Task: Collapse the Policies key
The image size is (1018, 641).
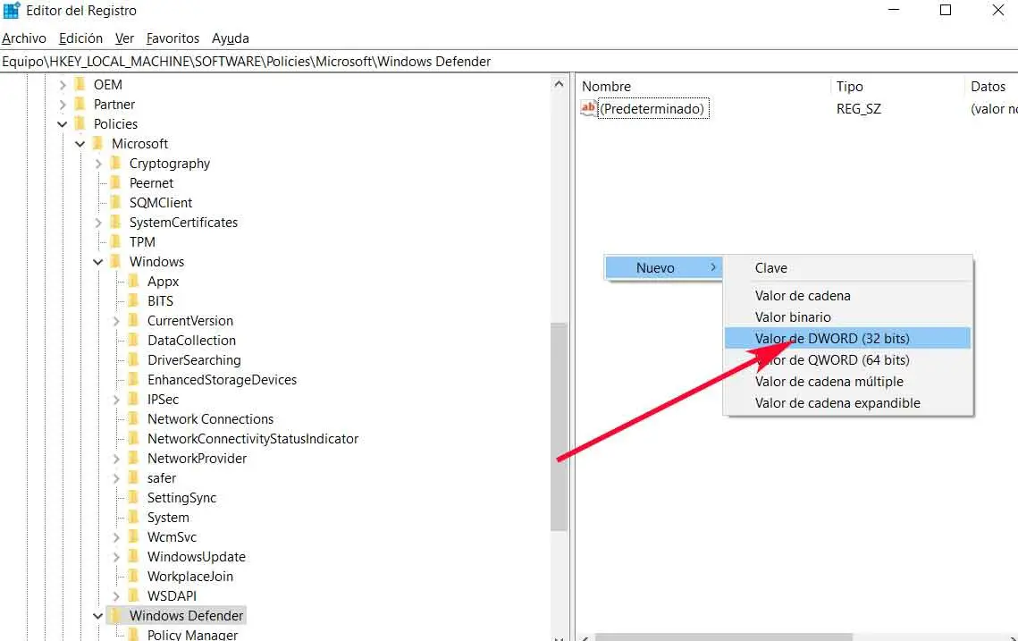Action: click(x=63, y=124)
